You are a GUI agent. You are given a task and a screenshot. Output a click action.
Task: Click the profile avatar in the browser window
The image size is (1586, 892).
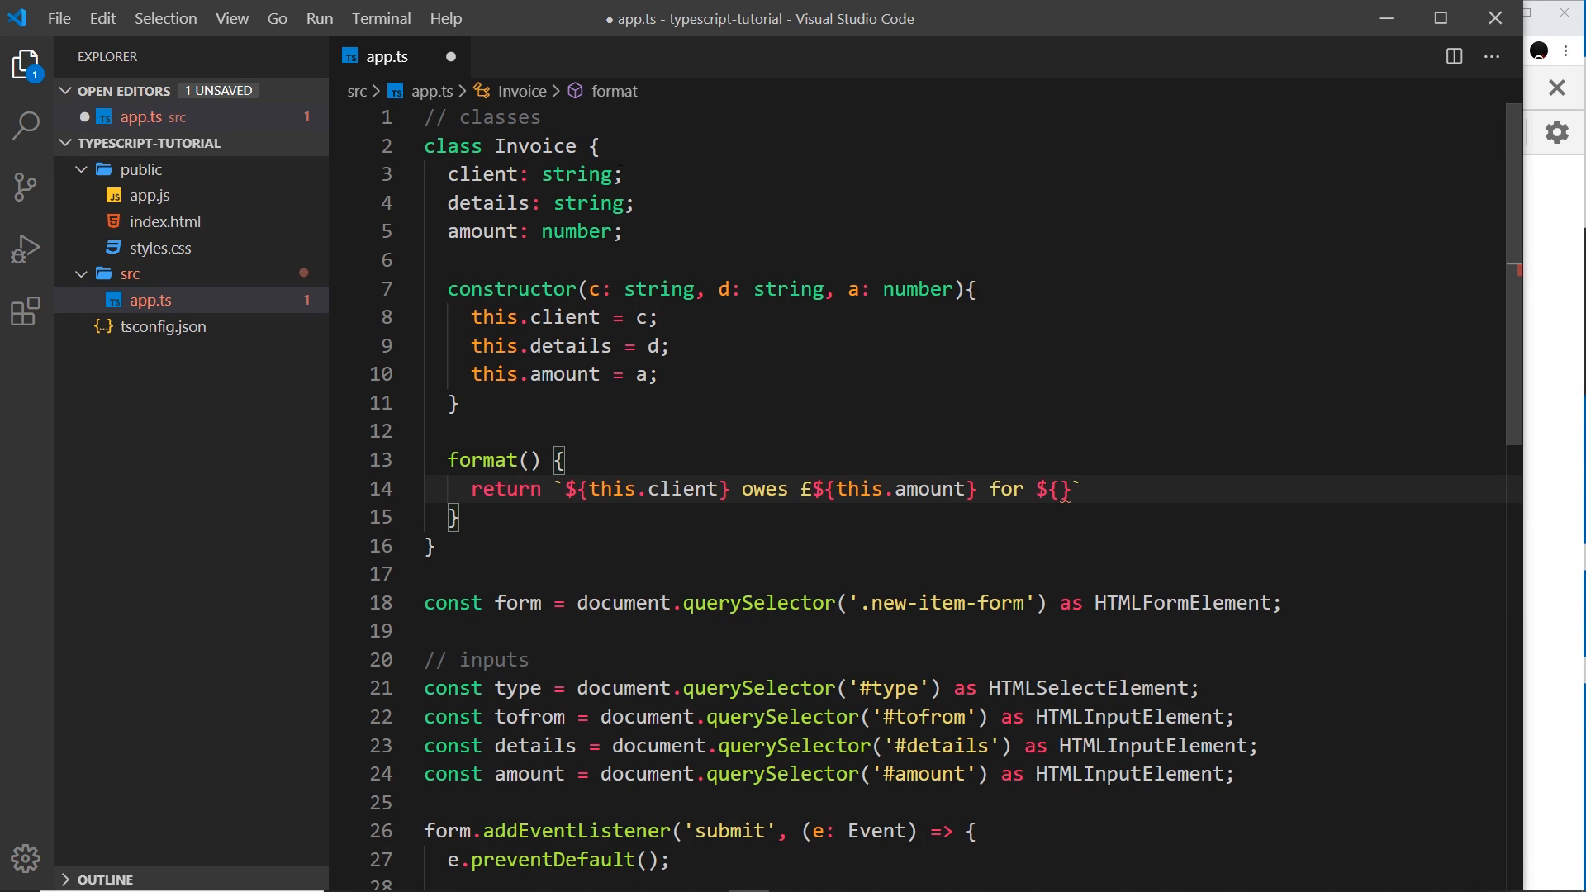(x=1538, y=51)
